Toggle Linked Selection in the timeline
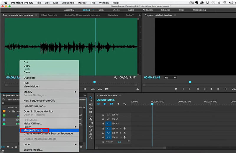This screenshot has width=236, height=153. [x=112, y=104]
